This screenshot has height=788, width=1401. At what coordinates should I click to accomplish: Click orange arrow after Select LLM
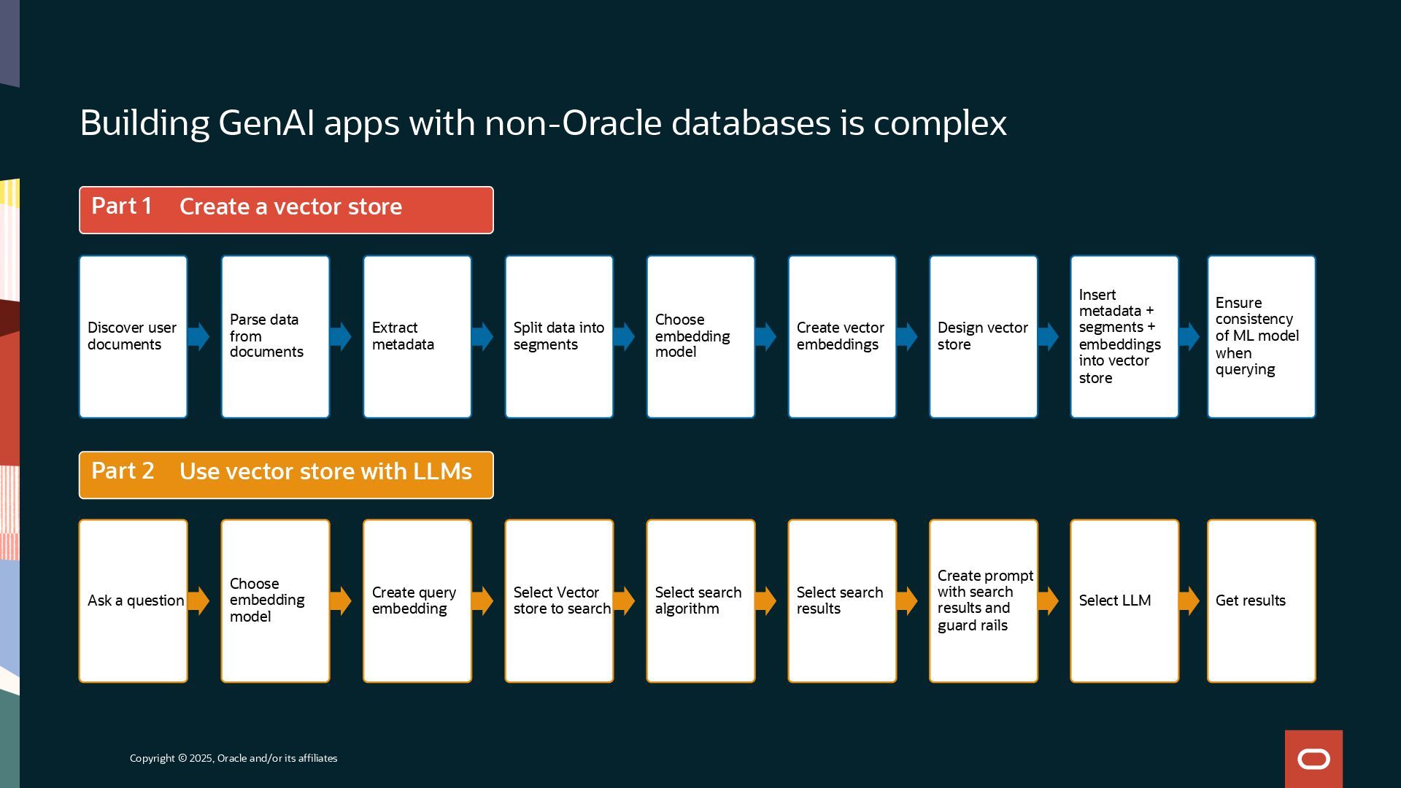(1189, 601)
